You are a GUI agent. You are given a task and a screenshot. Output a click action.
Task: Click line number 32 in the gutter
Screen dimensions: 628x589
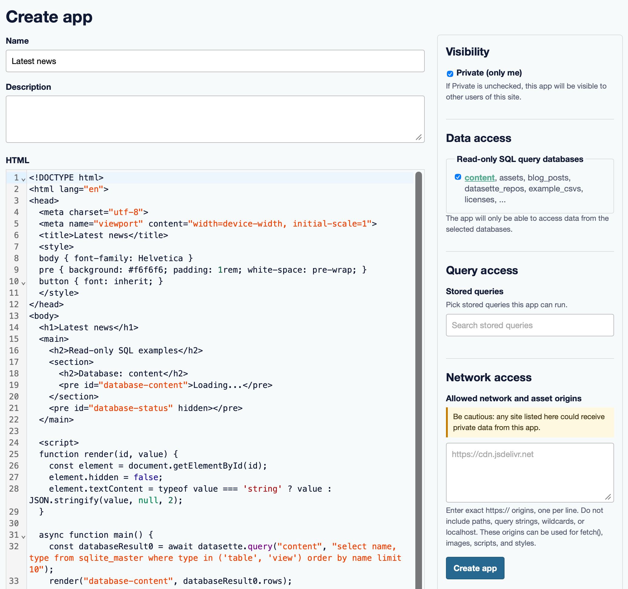pyautogui.click(x=14, y=546)
